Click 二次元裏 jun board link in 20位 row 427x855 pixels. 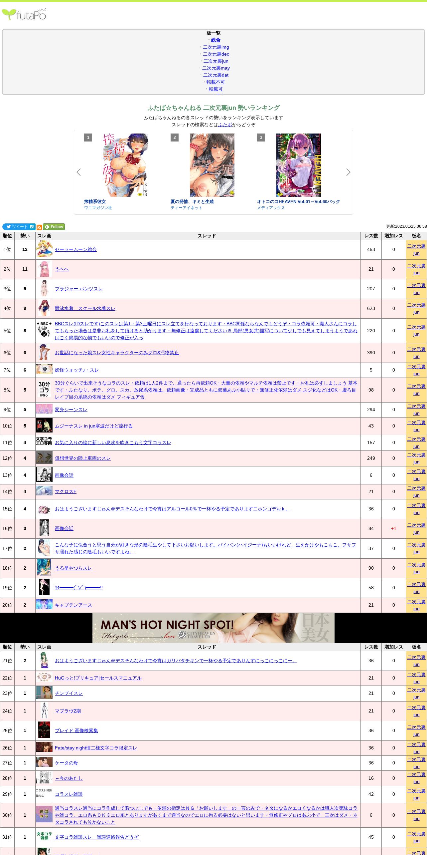[416, 605]
